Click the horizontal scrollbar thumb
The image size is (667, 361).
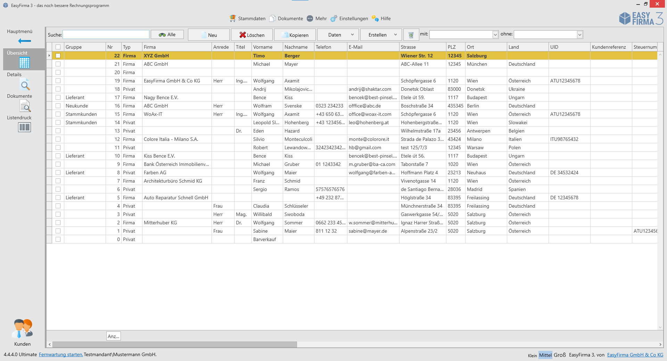tap(174, 344)
